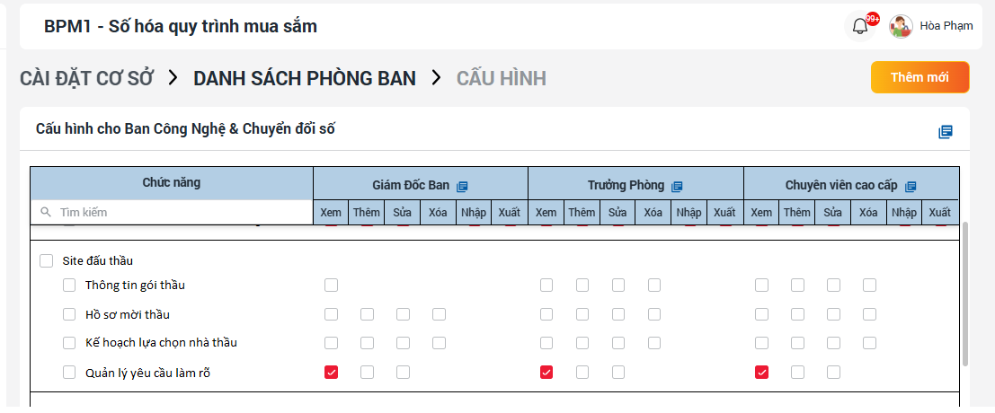Open DANH SÁCH PHÒNG BAN breadcrumb

[x=305, y=78]
